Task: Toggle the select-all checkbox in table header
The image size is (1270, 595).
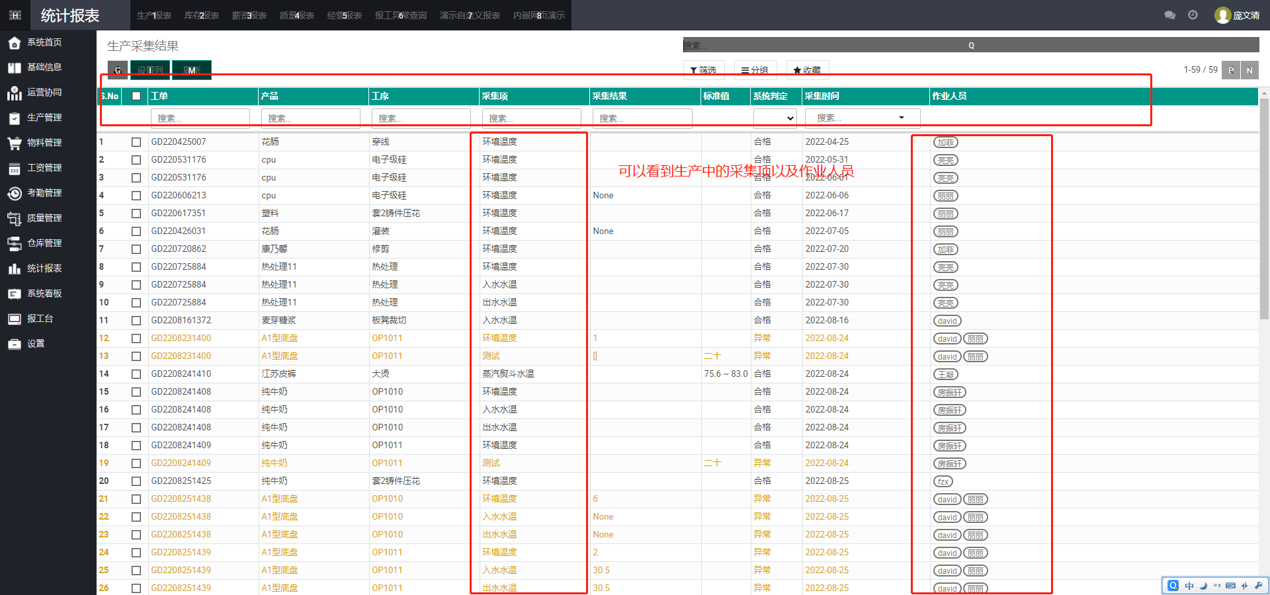Action: 136,96
